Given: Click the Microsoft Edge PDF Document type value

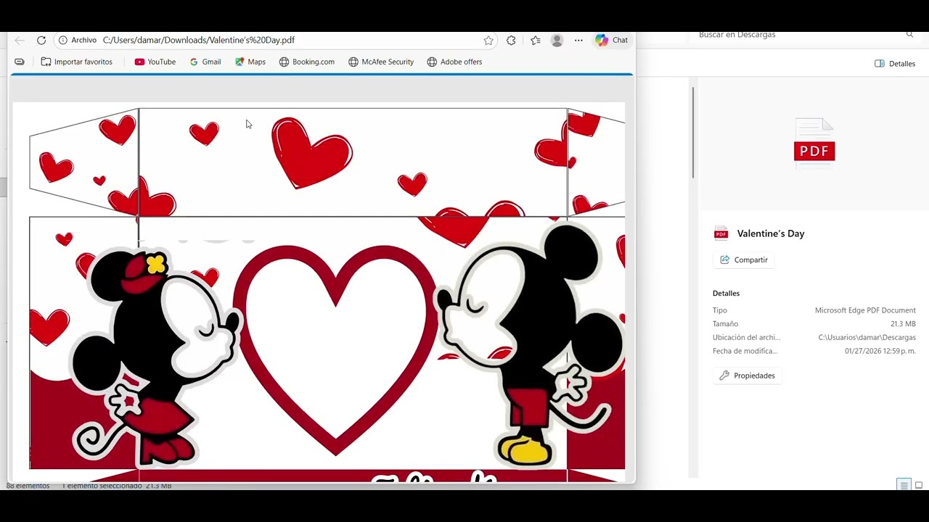Looking at the screenshot, I should coord(865,310).
